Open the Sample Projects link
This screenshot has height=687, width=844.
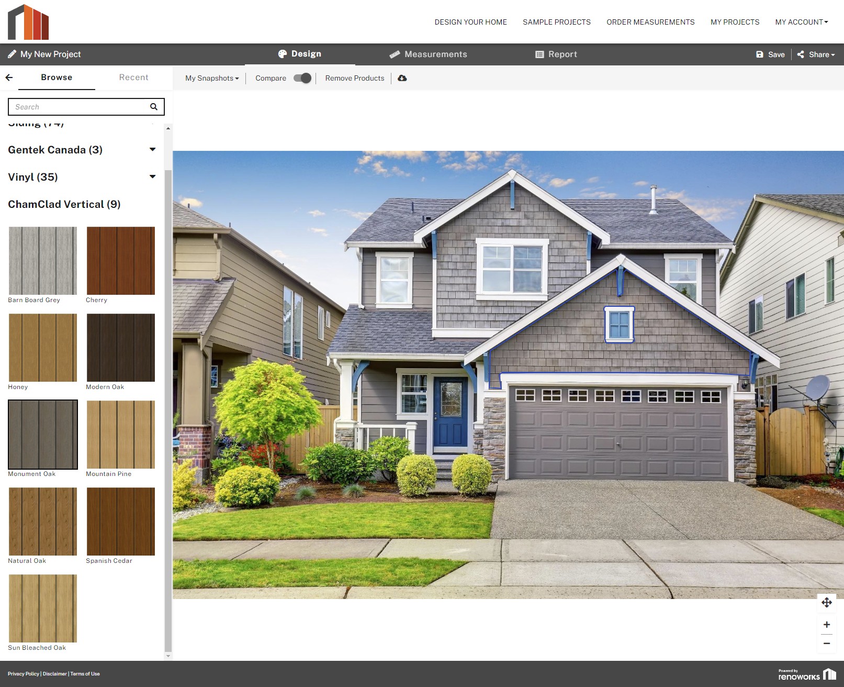pyautogui.click(x=556, y=22)
